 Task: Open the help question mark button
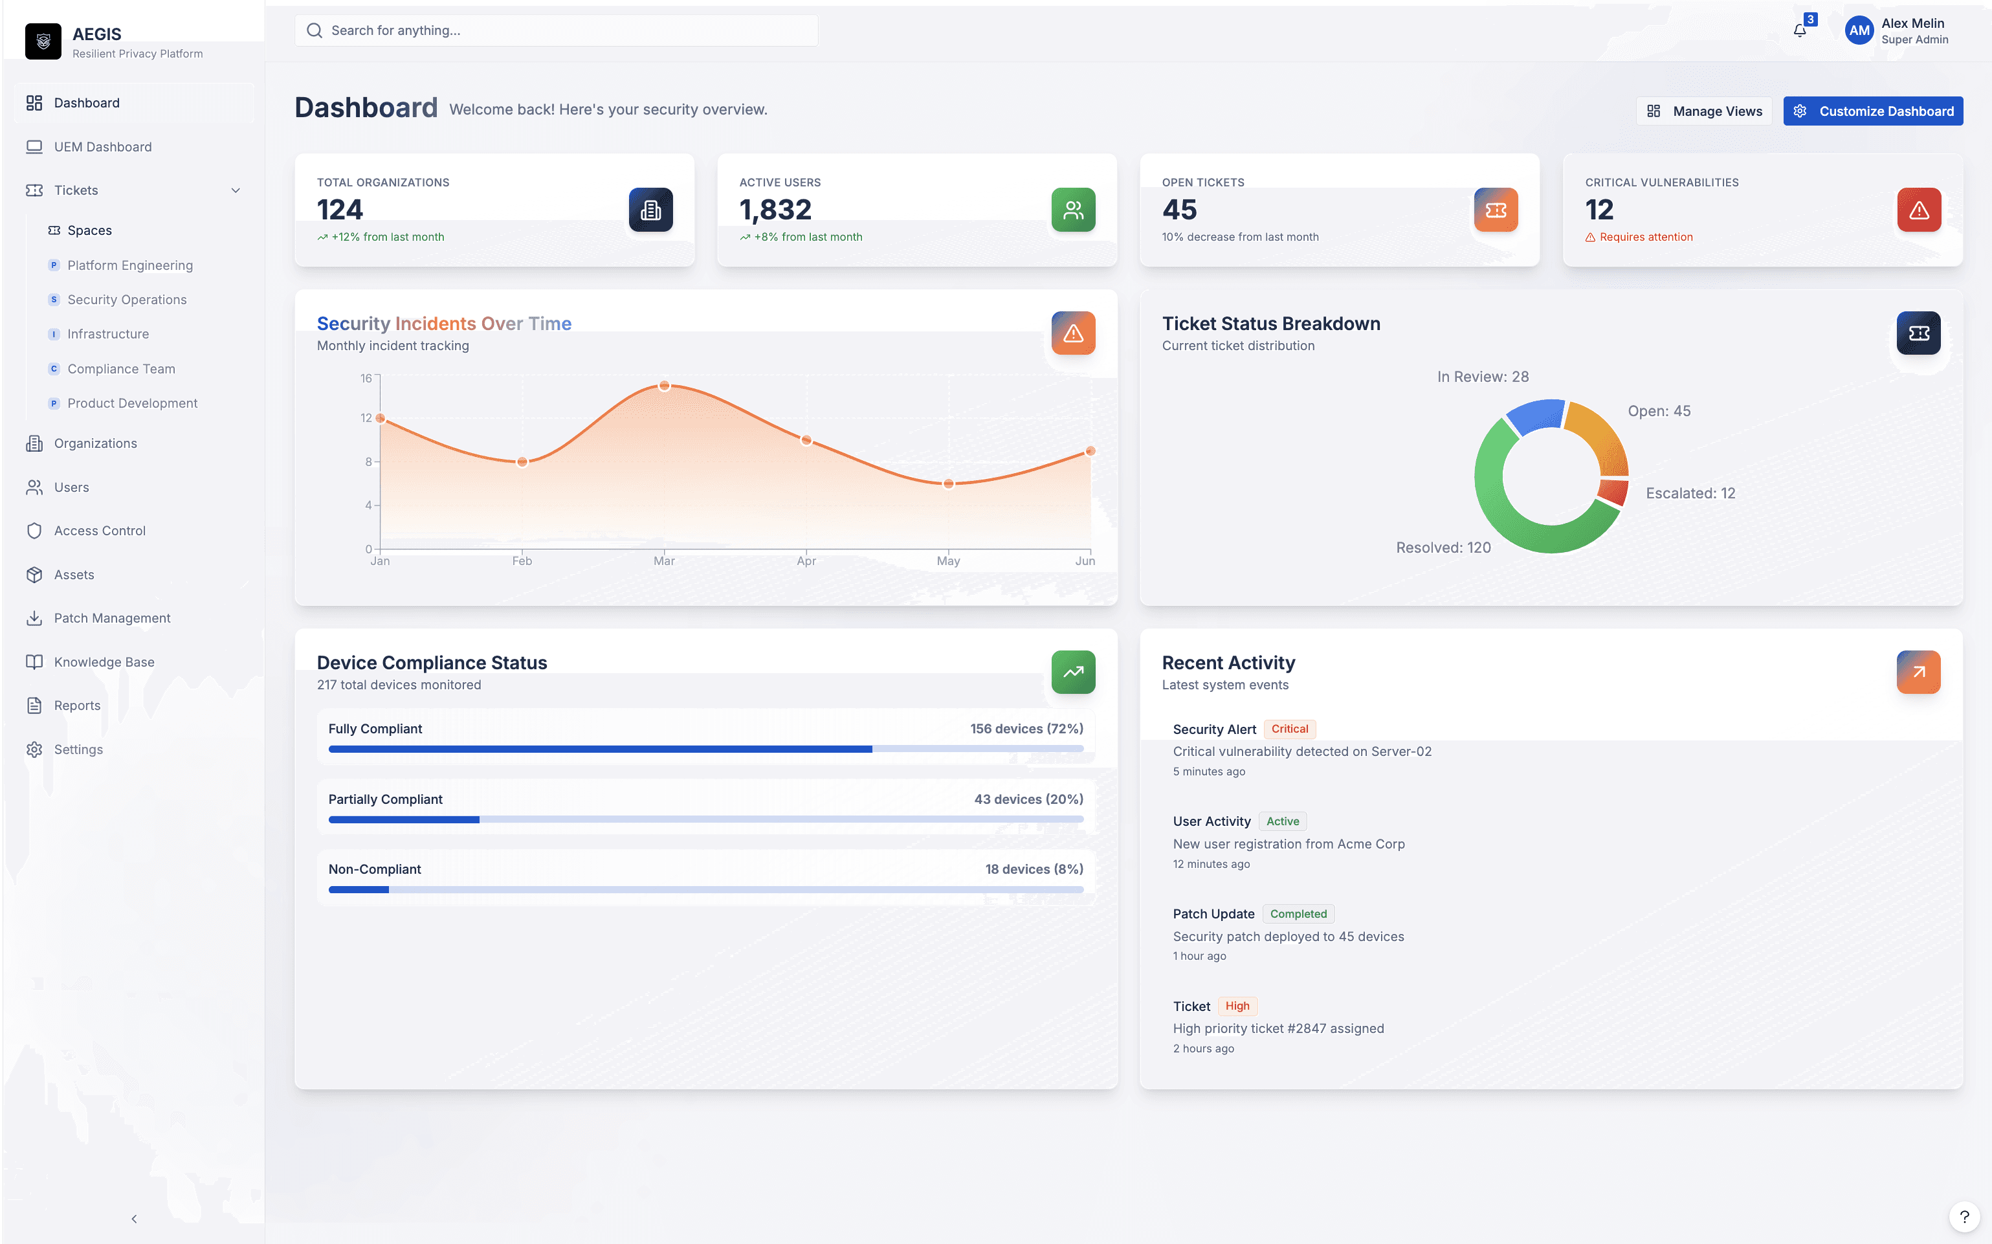tap(1964, 1216)
